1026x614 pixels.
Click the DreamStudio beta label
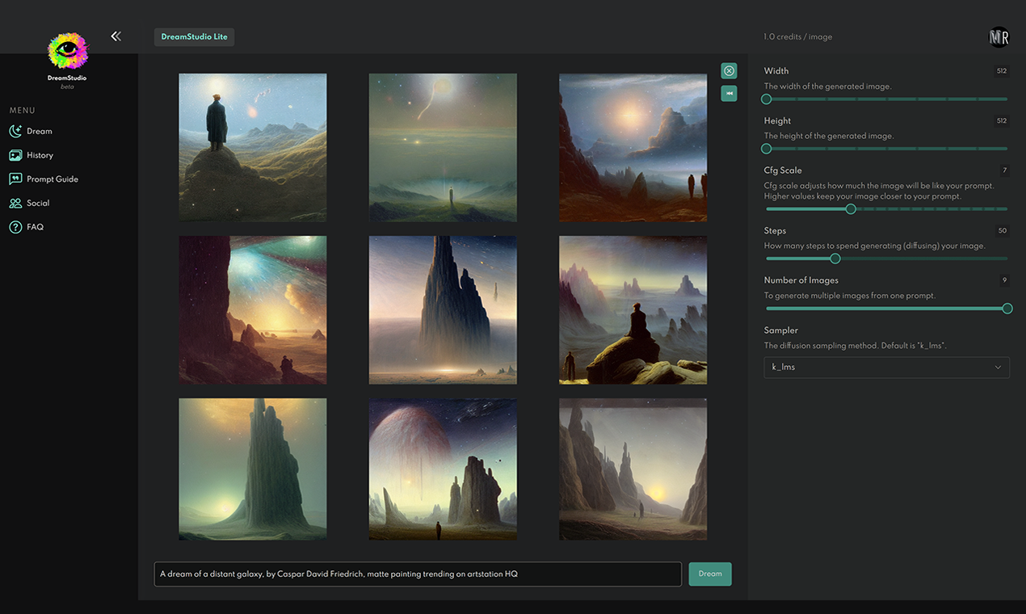coord(67,82)
